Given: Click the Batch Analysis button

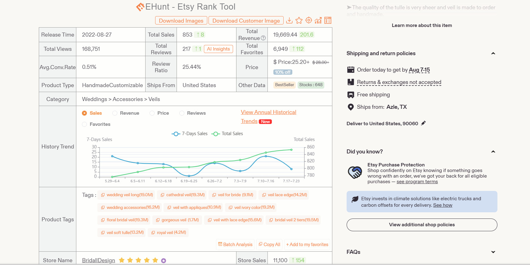Looking at the screenshot, I should [235, 245].
